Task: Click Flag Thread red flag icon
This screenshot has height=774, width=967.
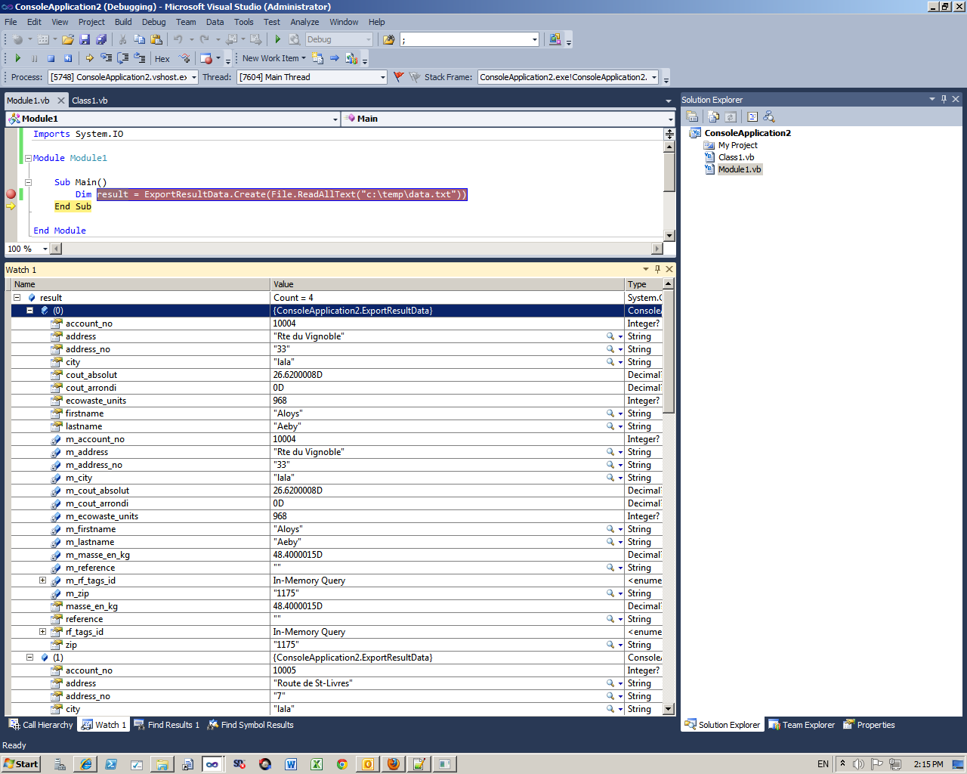Action: [399, 77]
